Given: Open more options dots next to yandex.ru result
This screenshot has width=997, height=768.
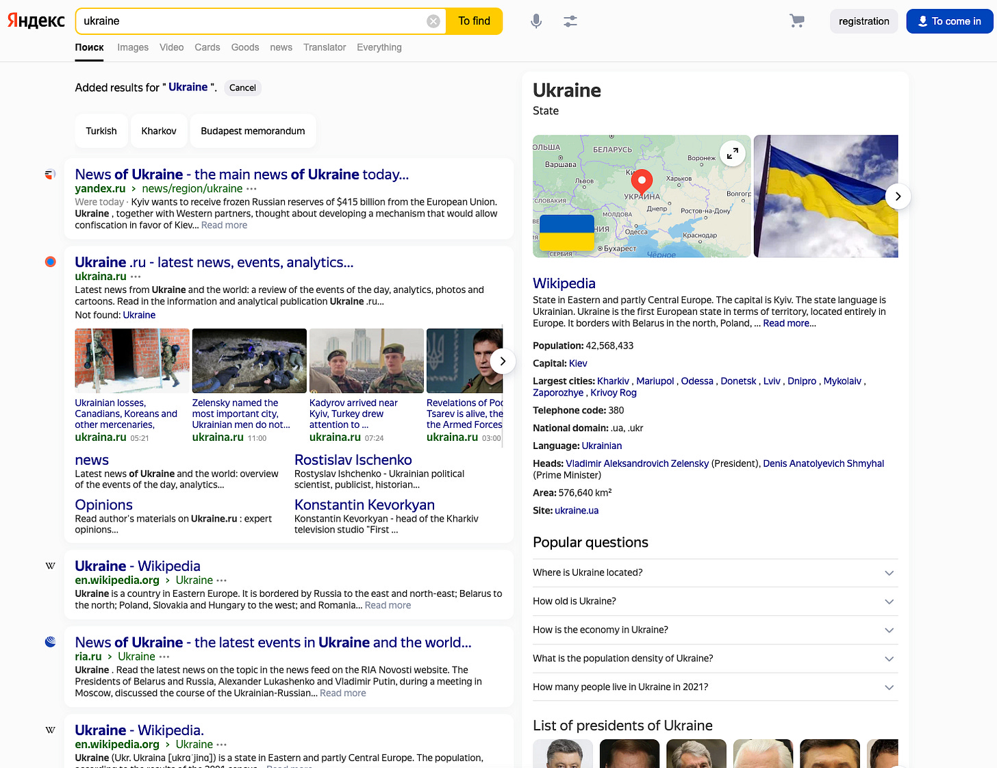Looking at the screenshot, I should (252, 189).
